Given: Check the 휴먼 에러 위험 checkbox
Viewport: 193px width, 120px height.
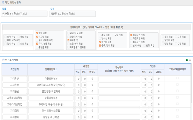Looking at the screenshot, I should tap(69, 44).
